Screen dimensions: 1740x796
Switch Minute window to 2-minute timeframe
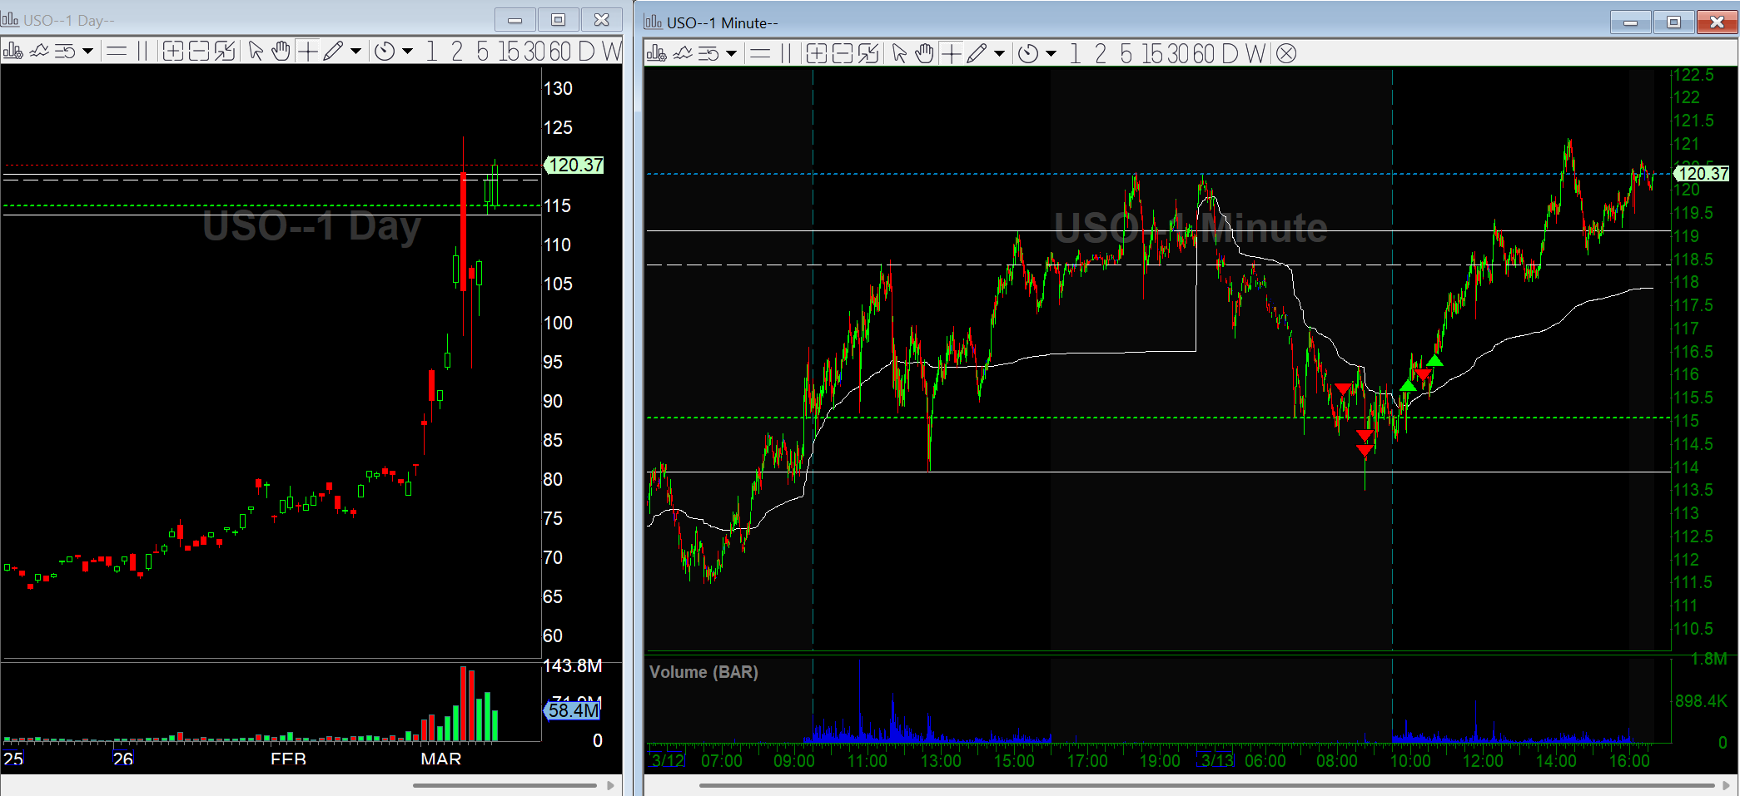(x=1101, y=54)
